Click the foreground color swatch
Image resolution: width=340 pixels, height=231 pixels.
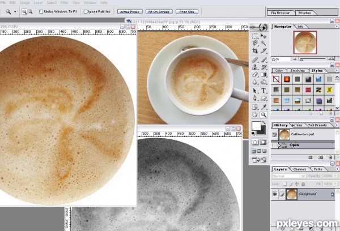(256, 126)
